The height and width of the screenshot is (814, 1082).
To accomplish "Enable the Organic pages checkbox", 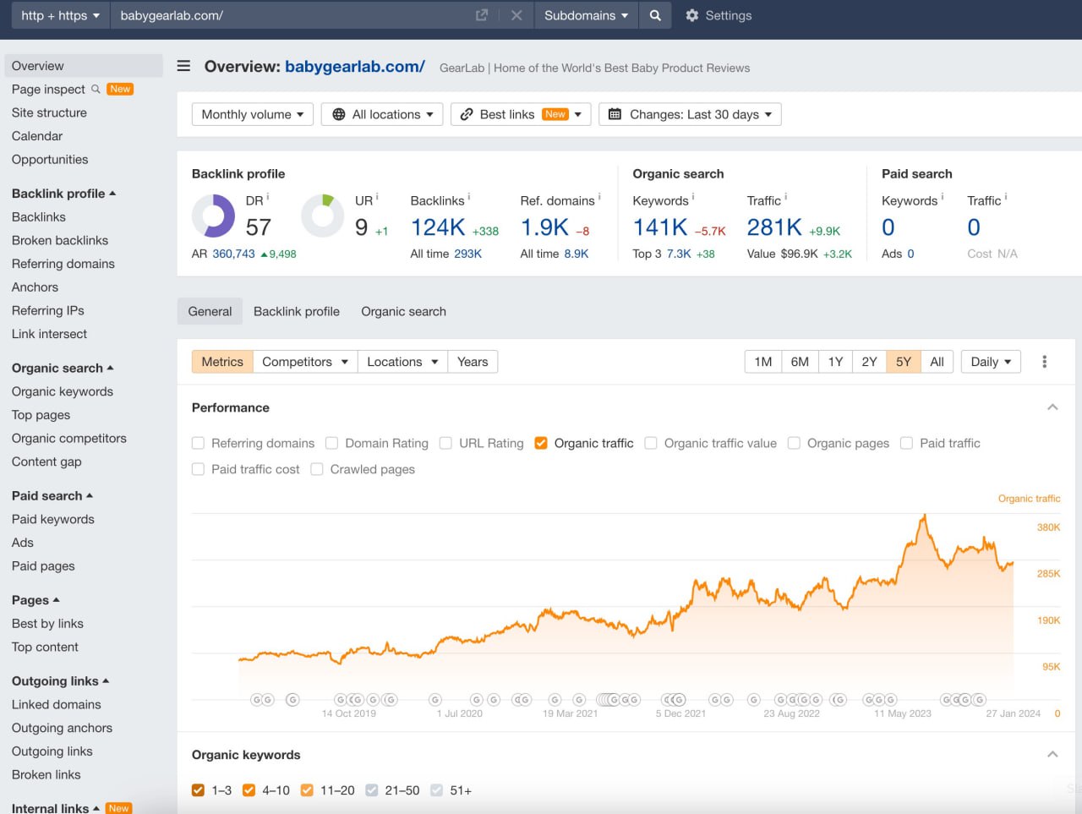I will tap(794, 443).
